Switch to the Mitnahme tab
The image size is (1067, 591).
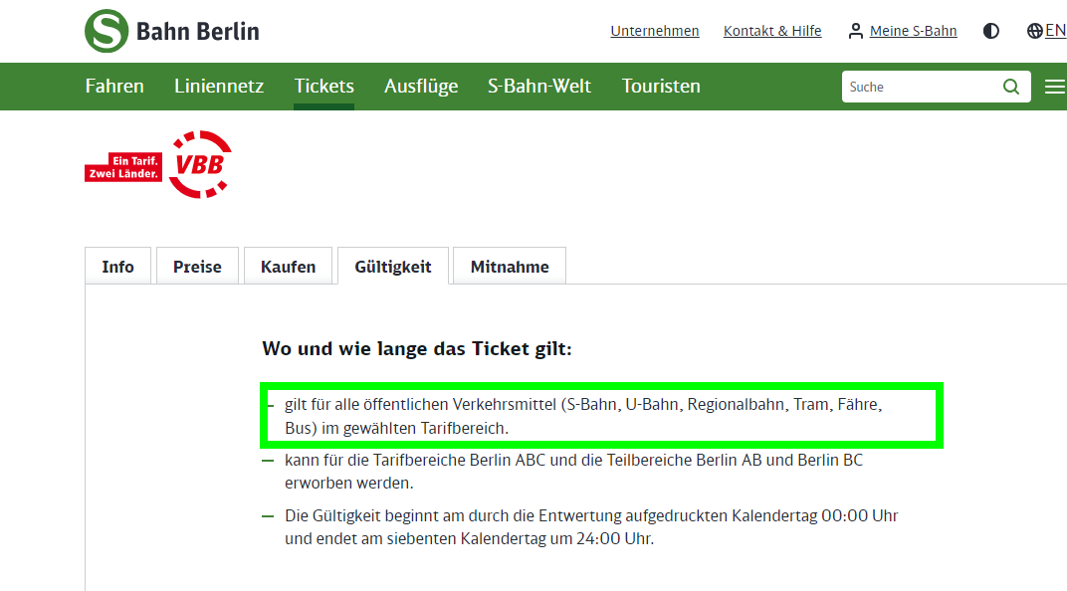[x=510, y=266]
